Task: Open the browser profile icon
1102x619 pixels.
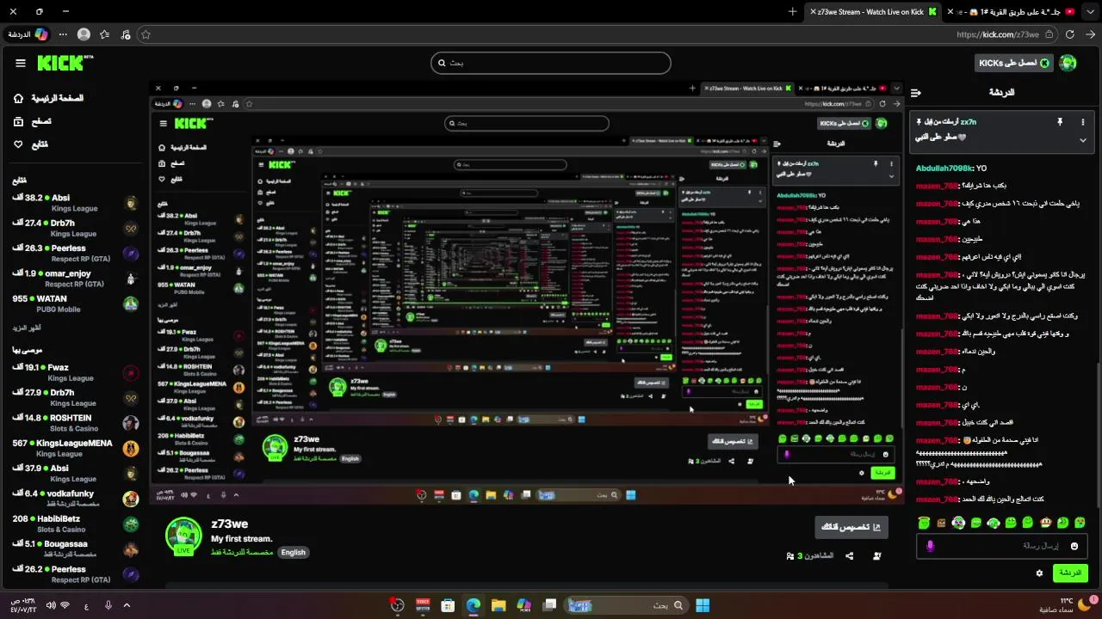Action: [x=84, y=34]
